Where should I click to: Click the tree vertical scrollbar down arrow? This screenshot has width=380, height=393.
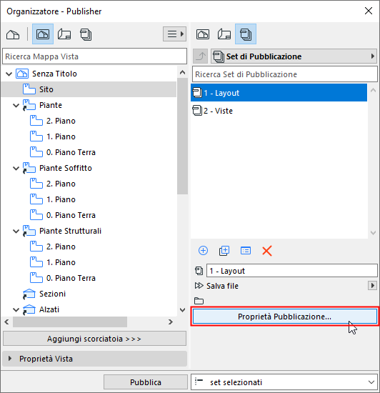click(183, 310)
